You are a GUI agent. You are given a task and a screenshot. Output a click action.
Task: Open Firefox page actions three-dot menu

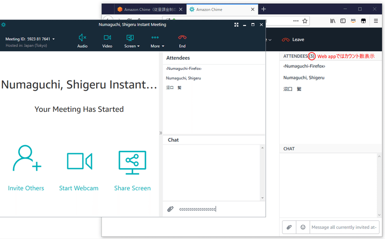click(296, 21)
